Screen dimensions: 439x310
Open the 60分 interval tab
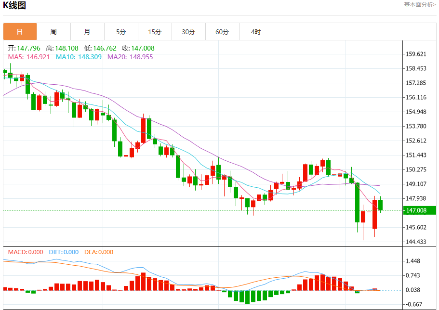(x=222, y=32)
